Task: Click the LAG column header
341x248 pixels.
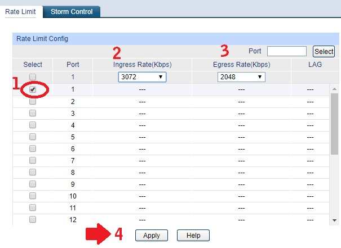Action: tap(315, 65)
